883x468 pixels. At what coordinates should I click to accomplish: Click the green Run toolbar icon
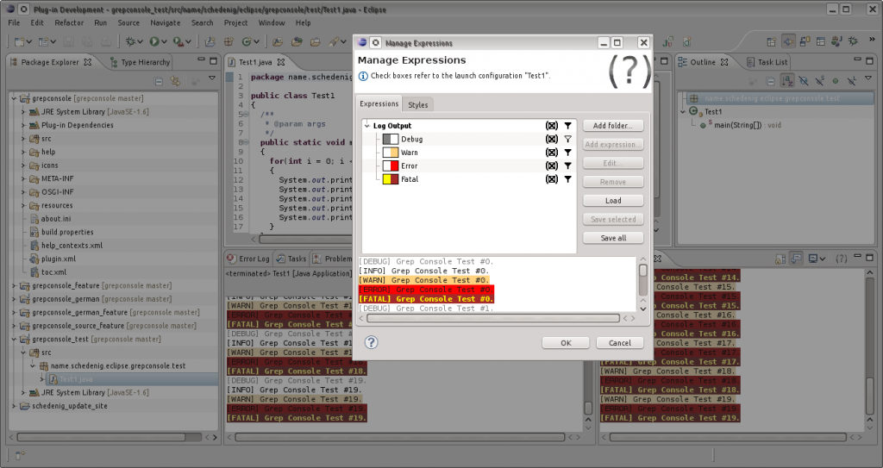153,41
